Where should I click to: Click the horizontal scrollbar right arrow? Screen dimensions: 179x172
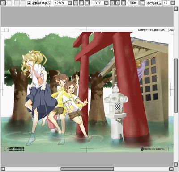pyautogui.click(x=171, y=169)
